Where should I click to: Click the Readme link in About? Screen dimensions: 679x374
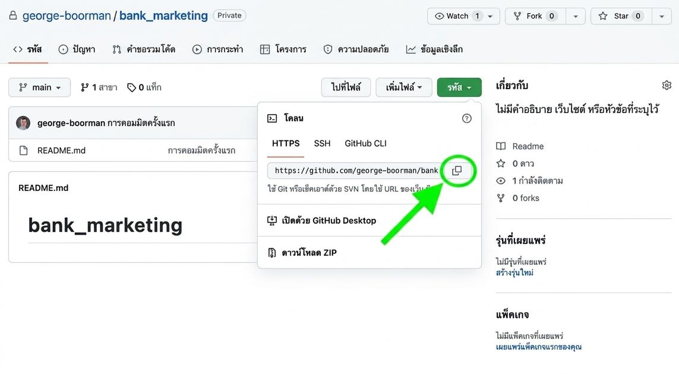528,146
